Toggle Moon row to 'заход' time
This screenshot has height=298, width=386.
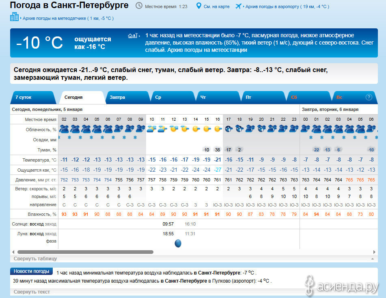click(51, 234)
